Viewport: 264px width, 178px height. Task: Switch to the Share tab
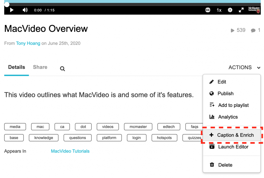coord(40,67)
